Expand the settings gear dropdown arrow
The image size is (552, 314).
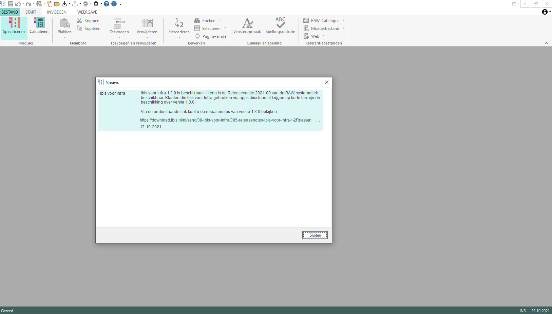point(101,4)
